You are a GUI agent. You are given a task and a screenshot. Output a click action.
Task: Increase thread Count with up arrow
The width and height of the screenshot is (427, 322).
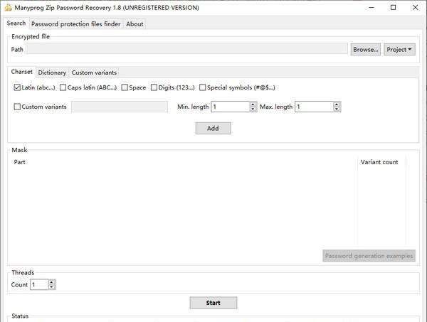(52, 282)
